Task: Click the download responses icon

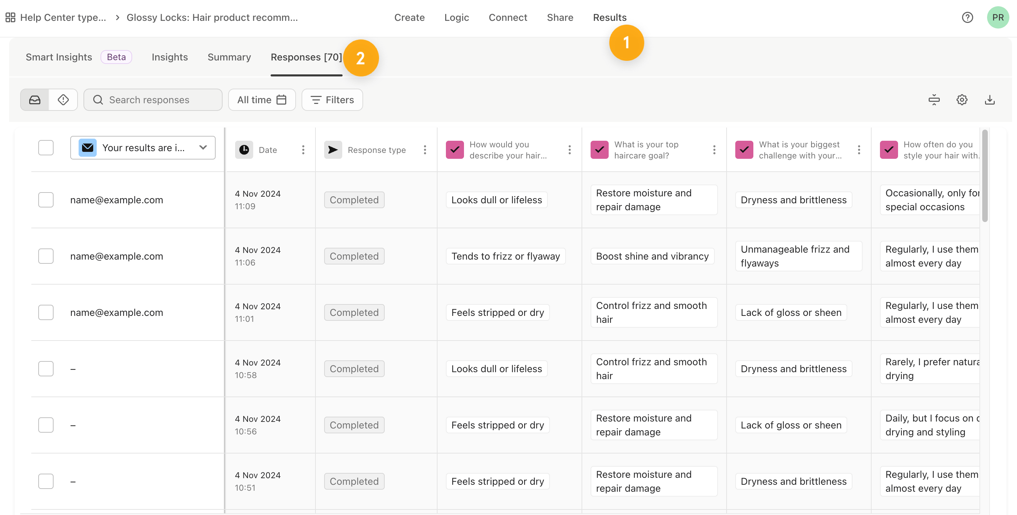Action: [990, 100]
